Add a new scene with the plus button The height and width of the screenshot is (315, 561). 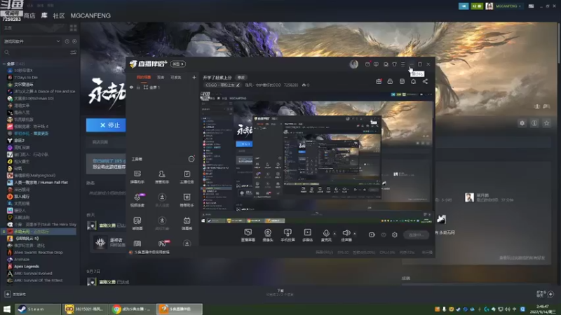[x=194, y=77]
